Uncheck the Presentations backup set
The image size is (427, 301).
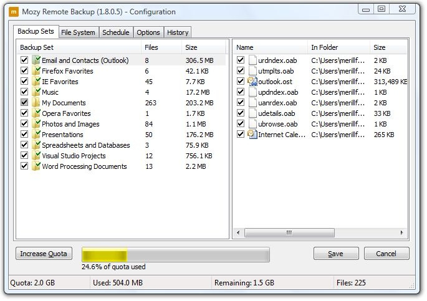coord(24,134)
